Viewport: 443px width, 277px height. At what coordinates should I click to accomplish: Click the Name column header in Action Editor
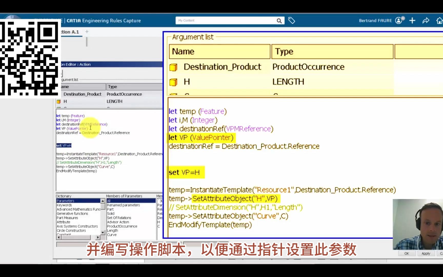pos(83,87)
